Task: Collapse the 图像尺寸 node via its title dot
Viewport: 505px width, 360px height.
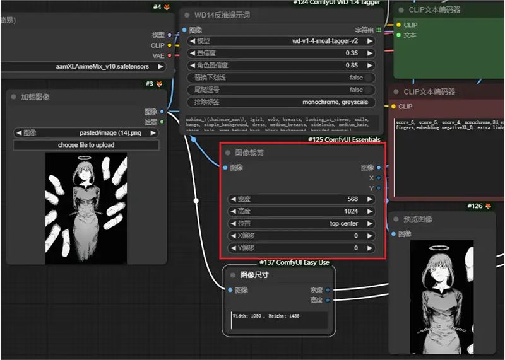Action: [x=233, y=275]
